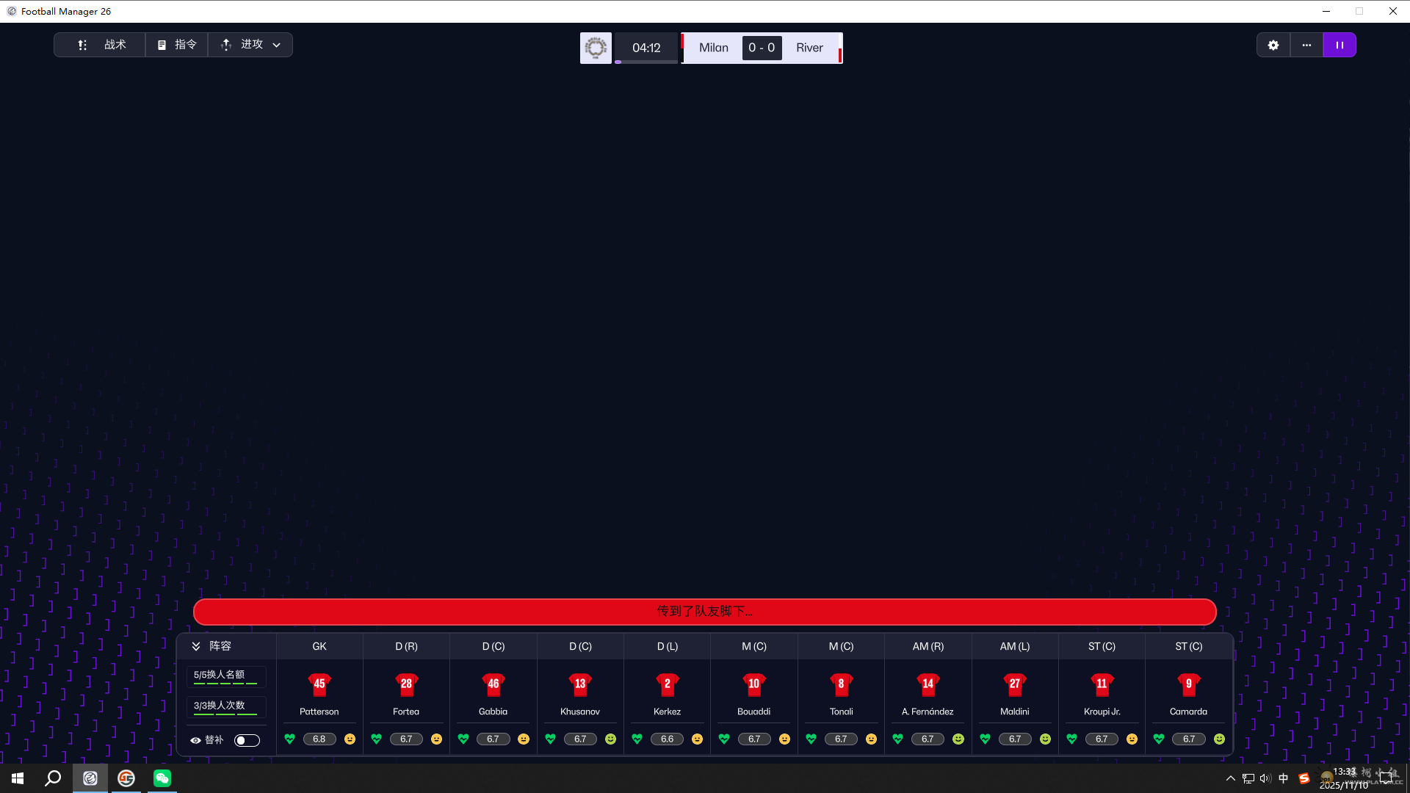Click the eye icon beside 替补

click(195, 740)
